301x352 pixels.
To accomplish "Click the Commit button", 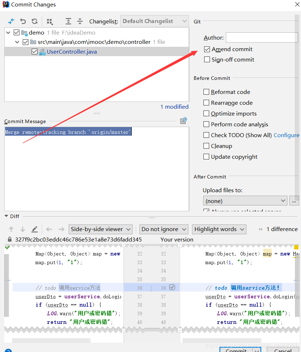I will pyautogui.click(x=236, y=350).
